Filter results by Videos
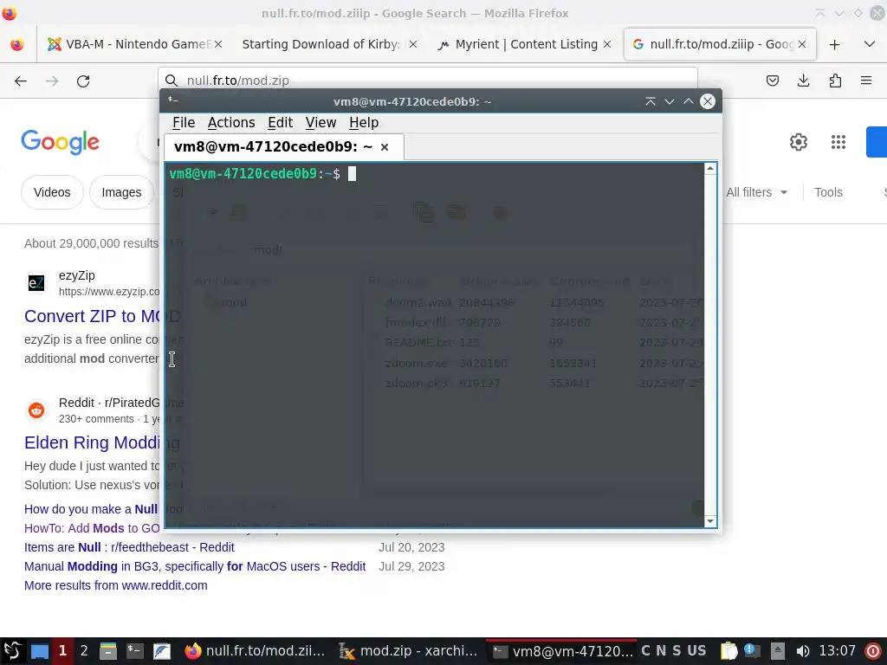Screen dimensions: 887x665 52,192
